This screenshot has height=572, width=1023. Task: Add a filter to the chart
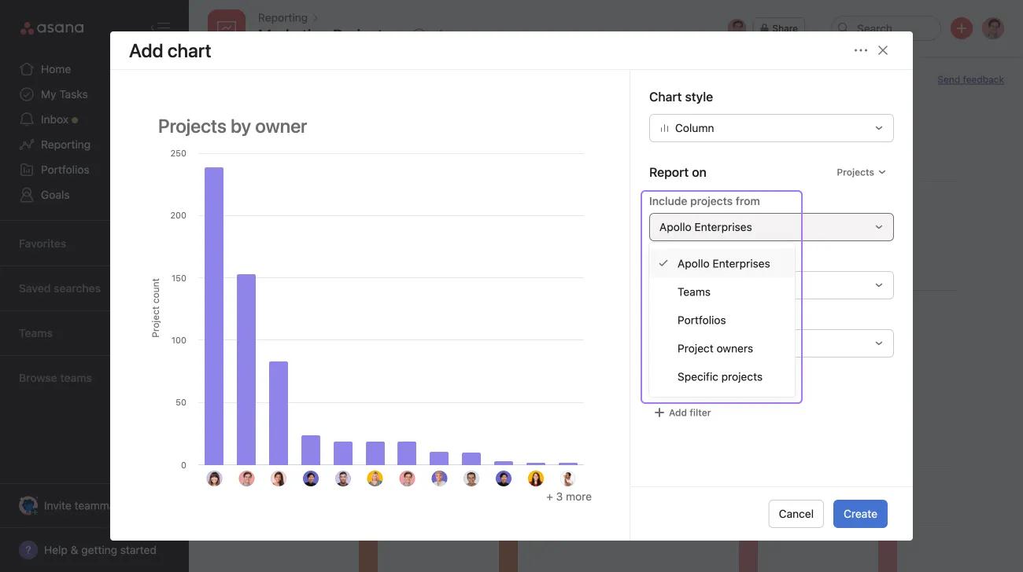coord(681,412)
